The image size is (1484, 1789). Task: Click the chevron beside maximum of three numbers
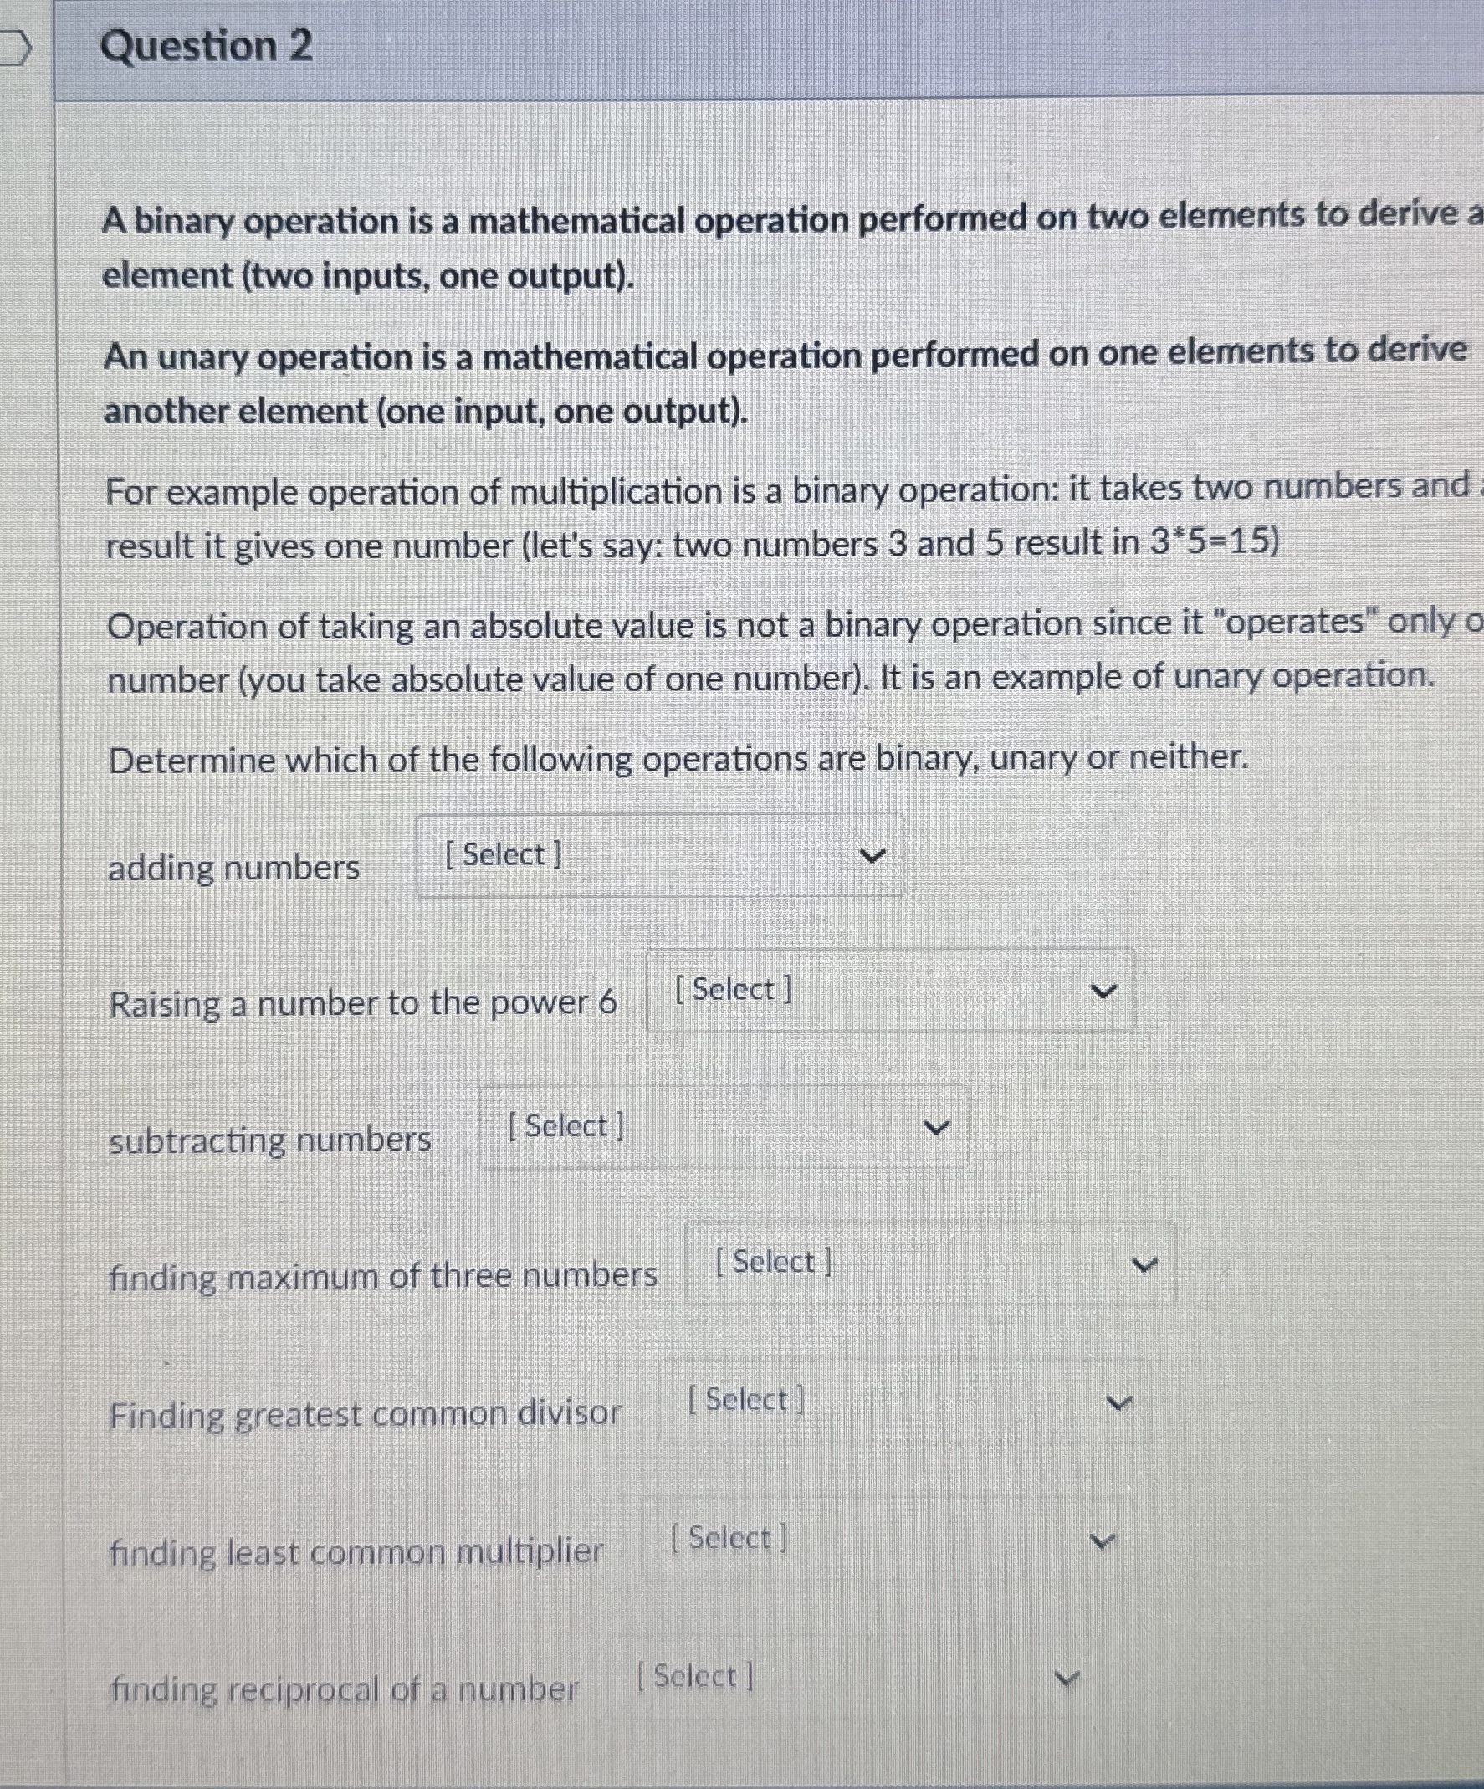coord(1144,1263)
